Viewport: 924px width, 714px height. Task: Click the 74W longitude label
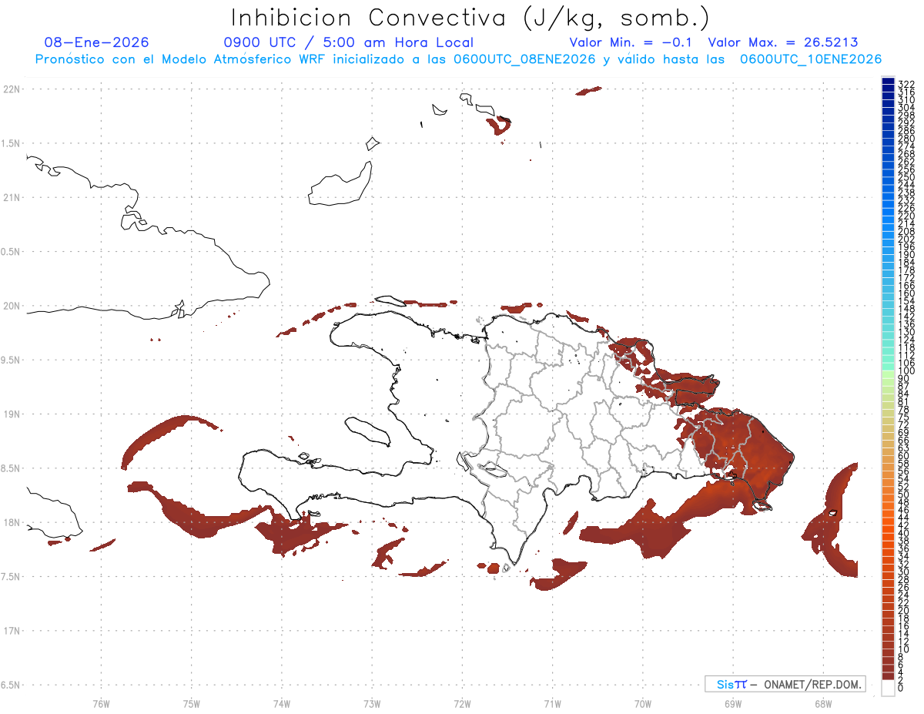282,703
